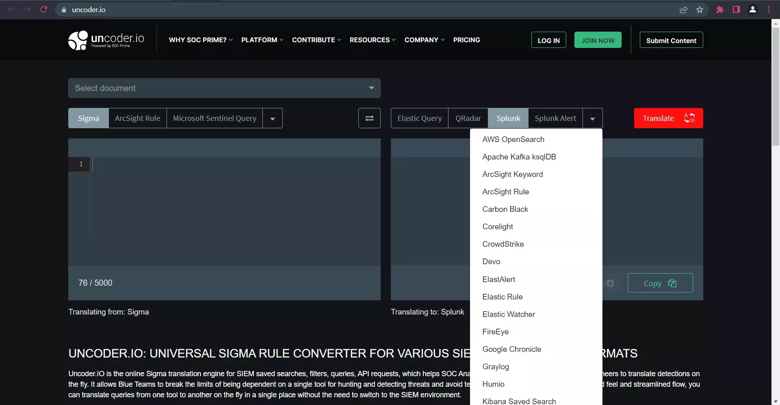Click the uncoder.io logo

[x=106, y=40]
